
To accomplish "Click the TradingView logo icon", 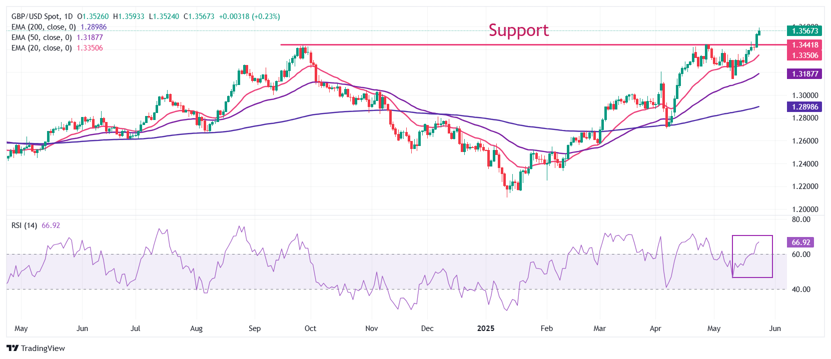I will click(13, 348).
